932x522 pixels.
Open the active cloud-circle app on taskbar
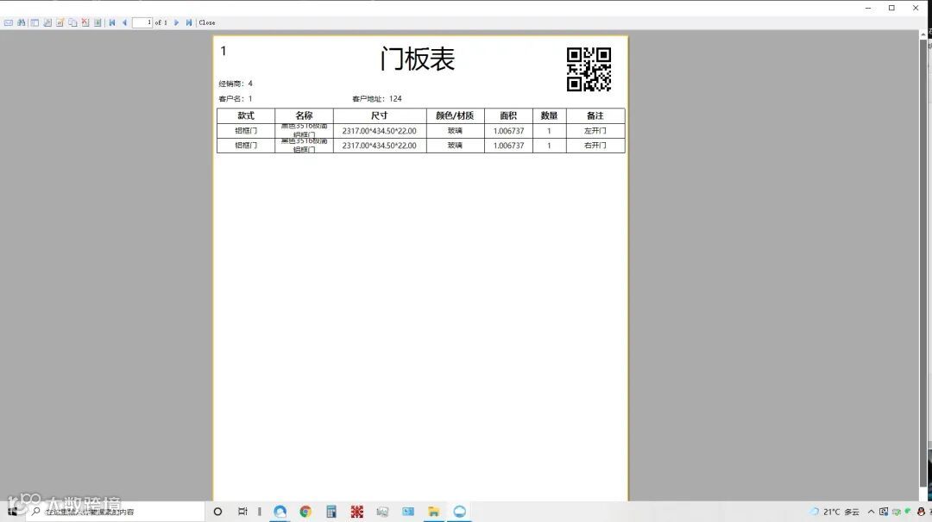click(459, 512)
